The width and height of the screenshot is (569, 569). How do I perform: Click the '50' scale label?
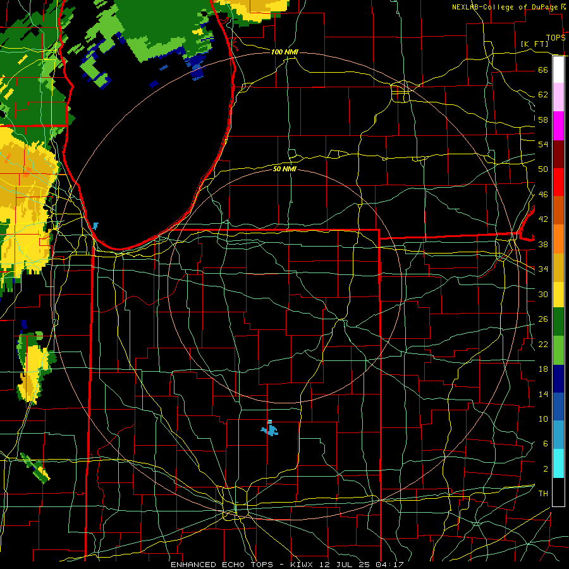coord(543,169)
